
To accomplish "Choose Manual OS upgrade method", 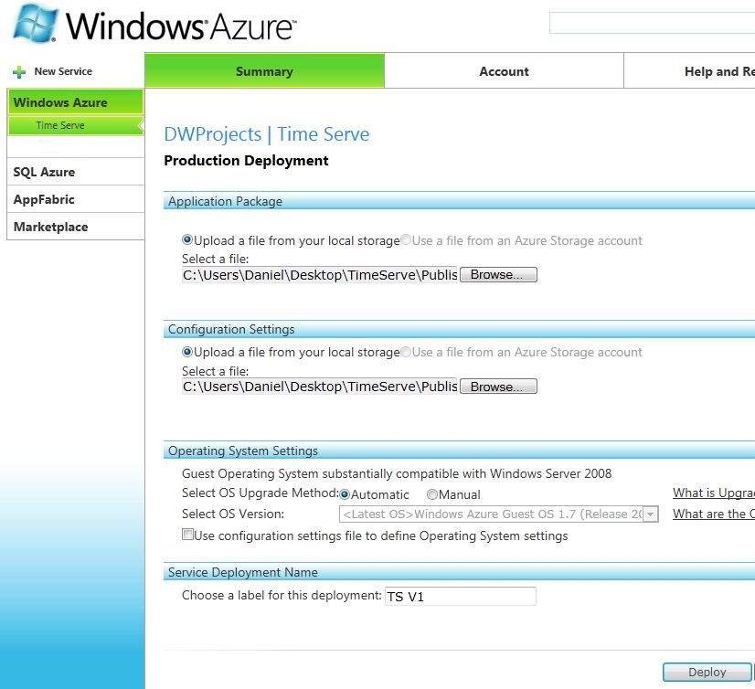I will tap(432, 494).
